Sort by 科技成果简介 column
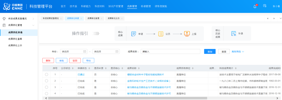 tap(236, 68)
